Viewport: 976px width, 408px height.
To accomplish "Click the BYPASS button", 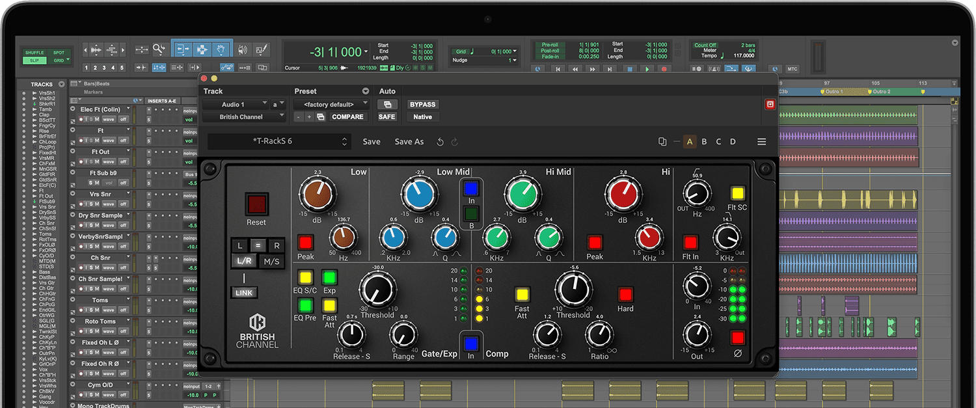I will 422,104.
